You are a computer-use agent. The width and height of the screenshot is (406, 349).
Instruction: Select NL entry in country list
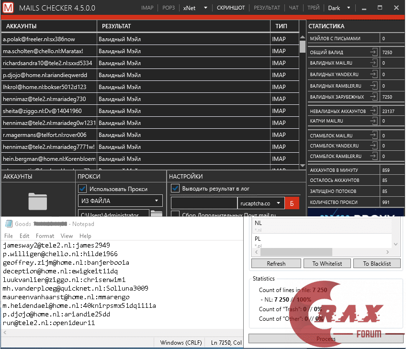point(322,225)
